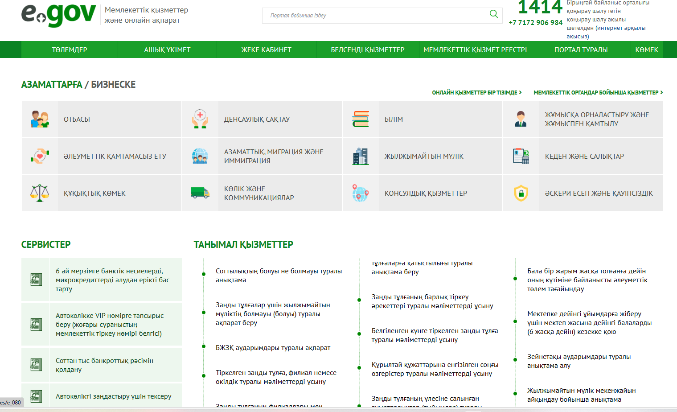
Task: Open preschool queue registration link
Action: [590, 323]
